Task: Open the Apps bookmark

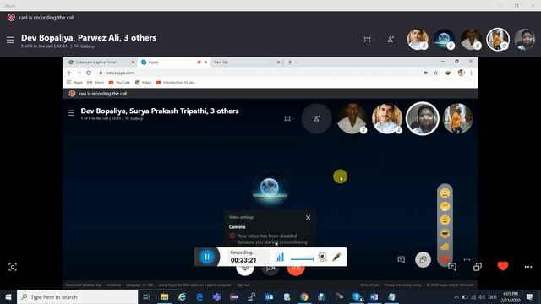Action: pyautogui.click(x=75, y=83)
